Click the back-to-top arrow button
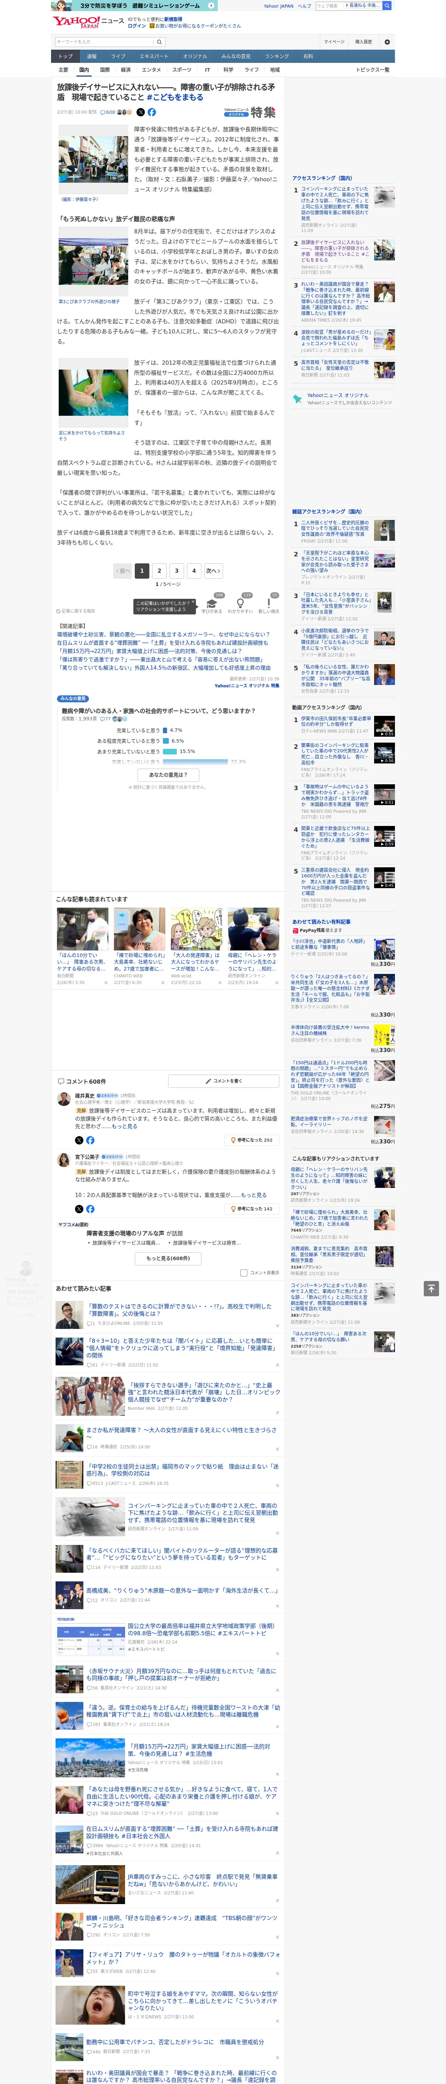Image resolution: width=446 pixels, height=2084 pixels. pos(431,1288)
